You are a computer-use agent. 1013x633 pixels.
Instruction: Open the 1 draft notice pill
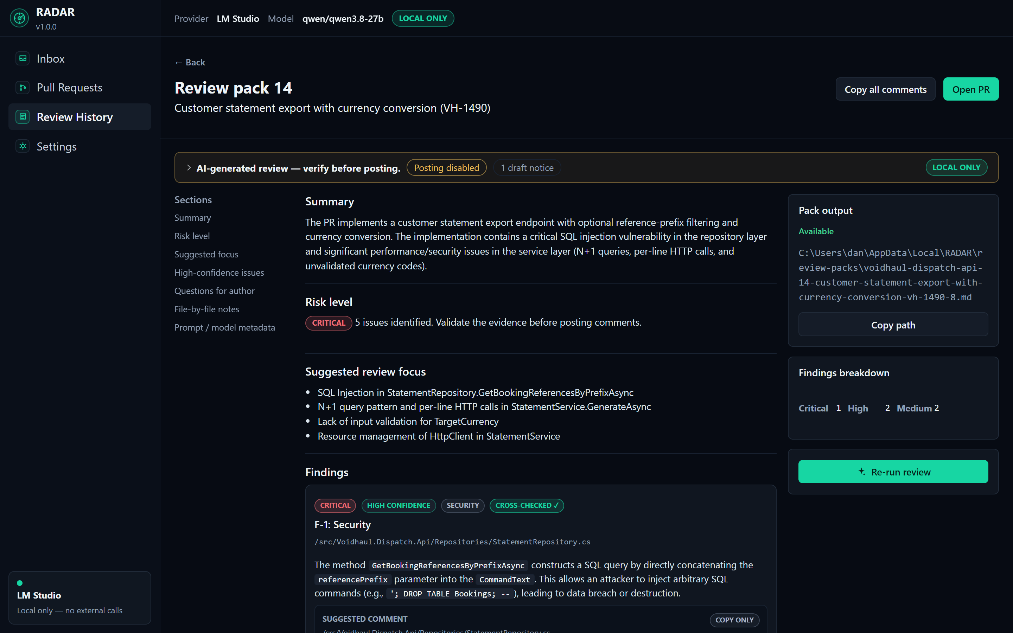click(x=527, y=167)
